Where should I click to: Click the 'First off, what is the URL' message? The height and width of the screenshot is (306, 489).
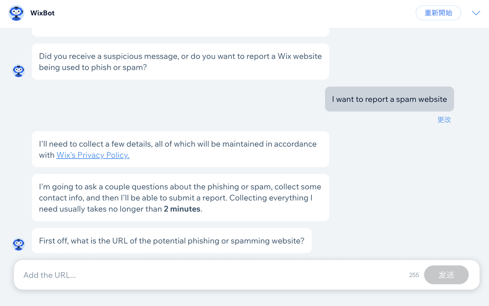point(172,241)
